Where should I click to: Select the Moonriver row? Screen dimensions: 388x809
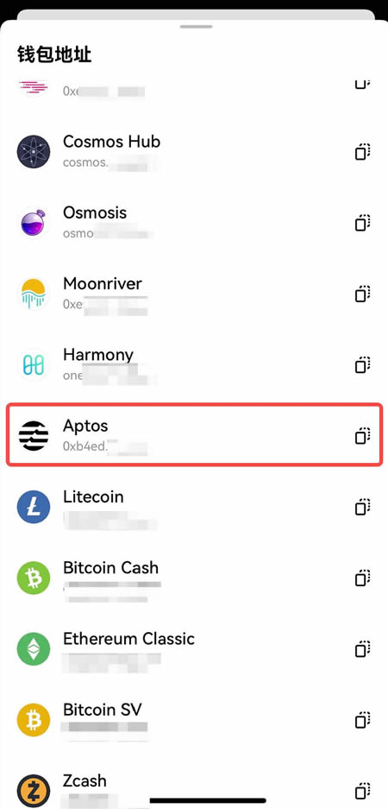pos(194,294)
